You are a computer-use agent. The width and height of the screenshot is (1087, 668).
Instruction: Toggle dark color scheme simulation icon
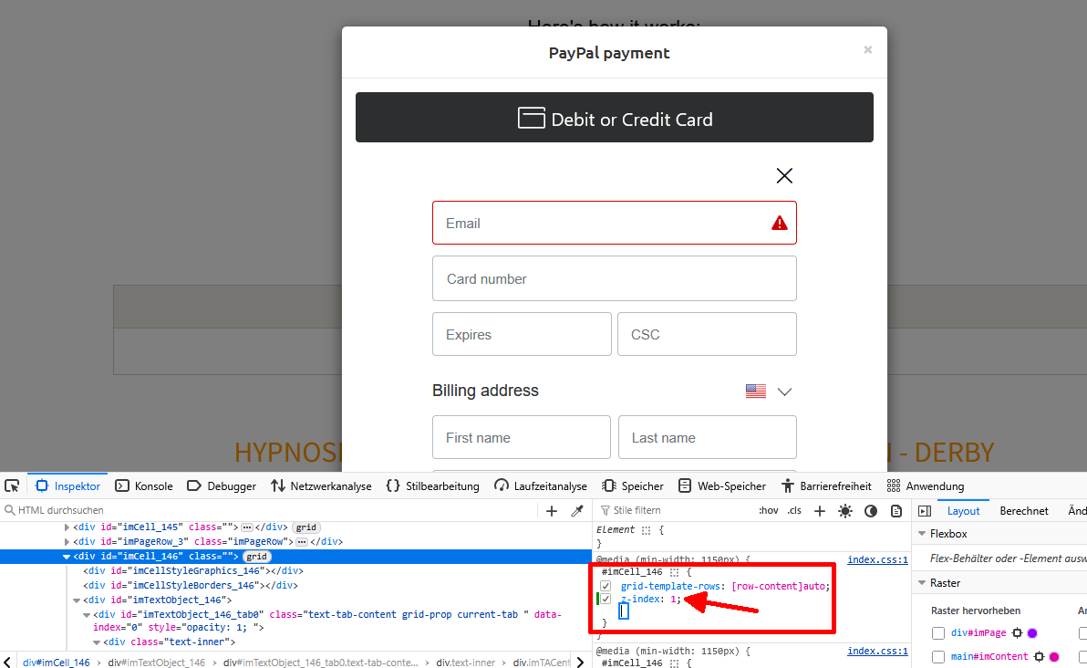871,511
